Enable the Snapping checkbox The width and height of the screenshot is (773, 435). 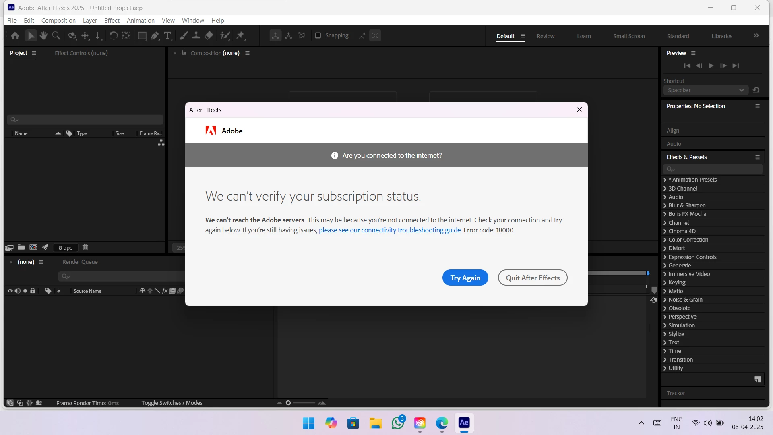click(318, 36)
